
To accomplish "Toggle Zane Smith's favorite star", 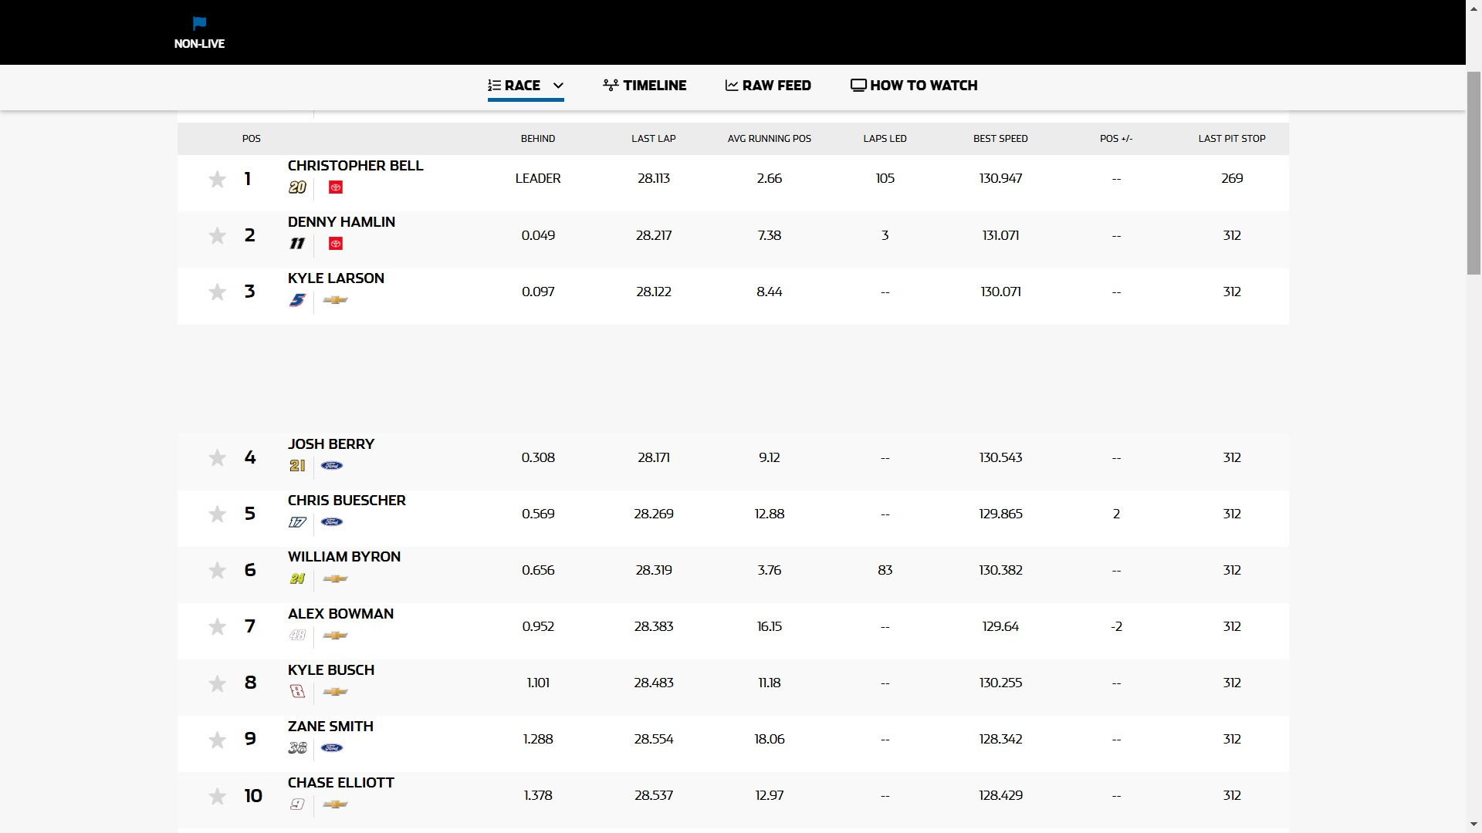I will pyautogui.click(x=217, y=739).
